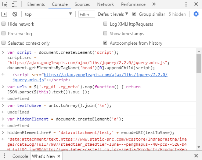Select the drawer Console tab

coord(20,156)
